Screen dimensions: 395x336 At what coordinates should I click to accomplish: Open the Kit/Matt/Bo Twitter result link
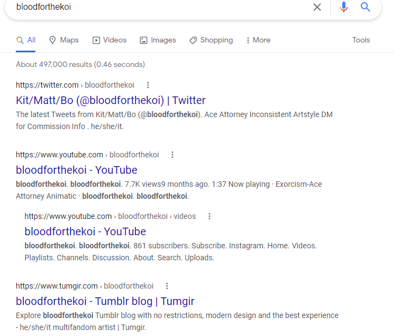[x=110, y=100]
